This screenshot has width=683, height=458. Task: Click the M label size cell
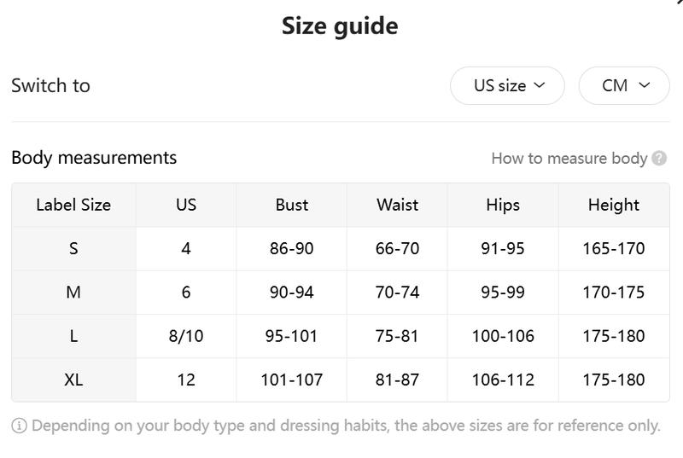(x=73, y=292)
